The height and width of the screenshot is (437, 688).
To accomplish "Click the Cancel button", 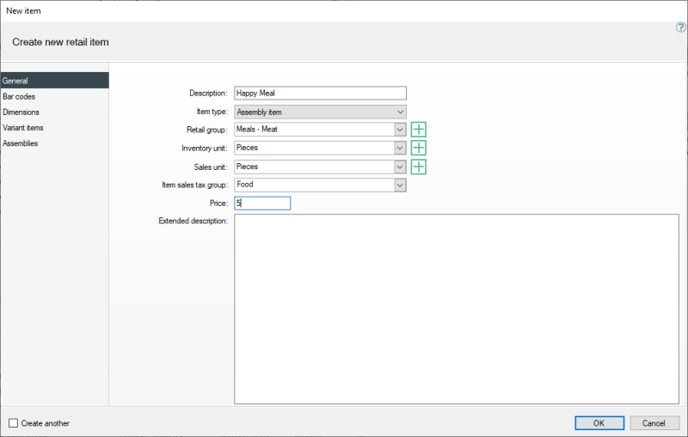I will (654, 423).
